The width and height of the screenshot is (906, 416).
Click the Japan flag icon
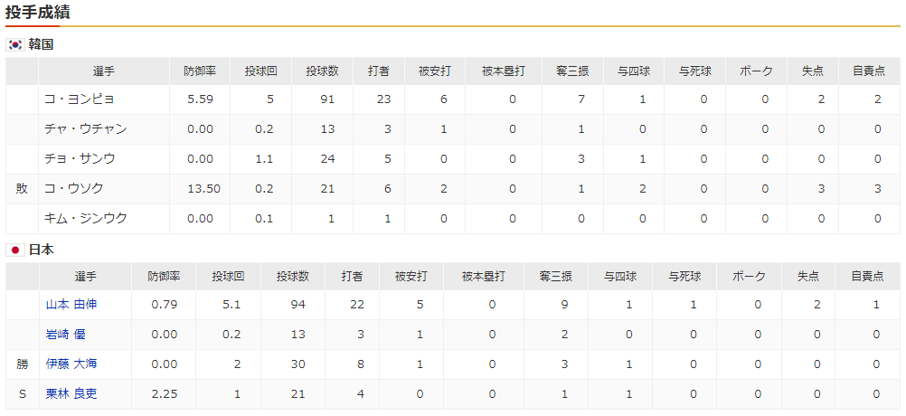pos(14,250)
